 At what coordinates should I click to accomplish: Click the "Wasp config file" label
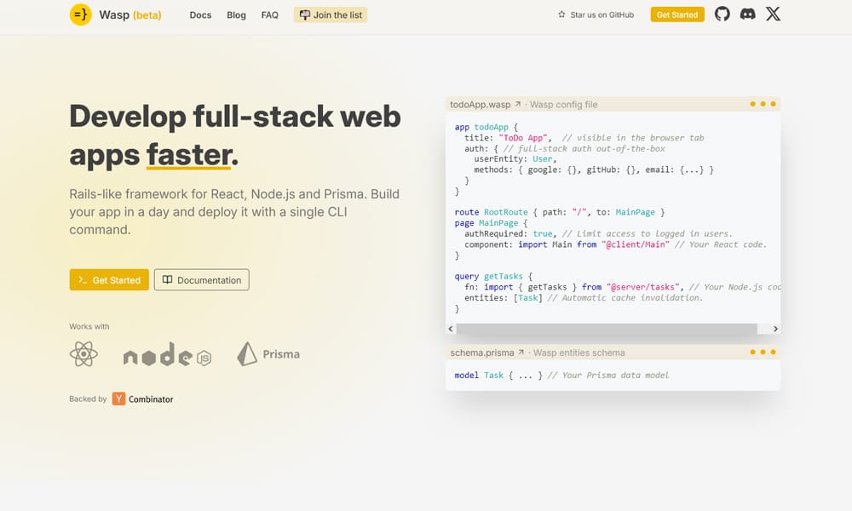[563, 104]
